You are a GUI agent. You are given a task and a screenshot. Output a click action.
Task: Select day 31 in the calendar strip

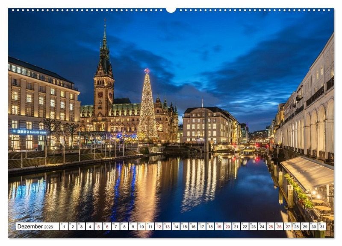click(322, 226)
